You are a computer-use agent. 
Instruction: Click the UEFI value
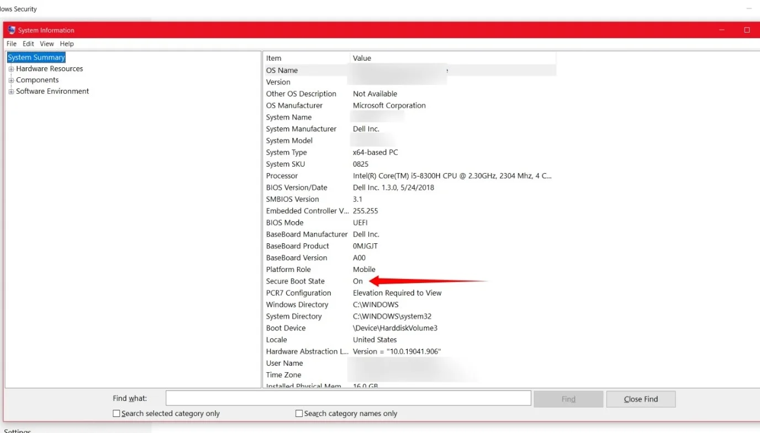point(360,223)
